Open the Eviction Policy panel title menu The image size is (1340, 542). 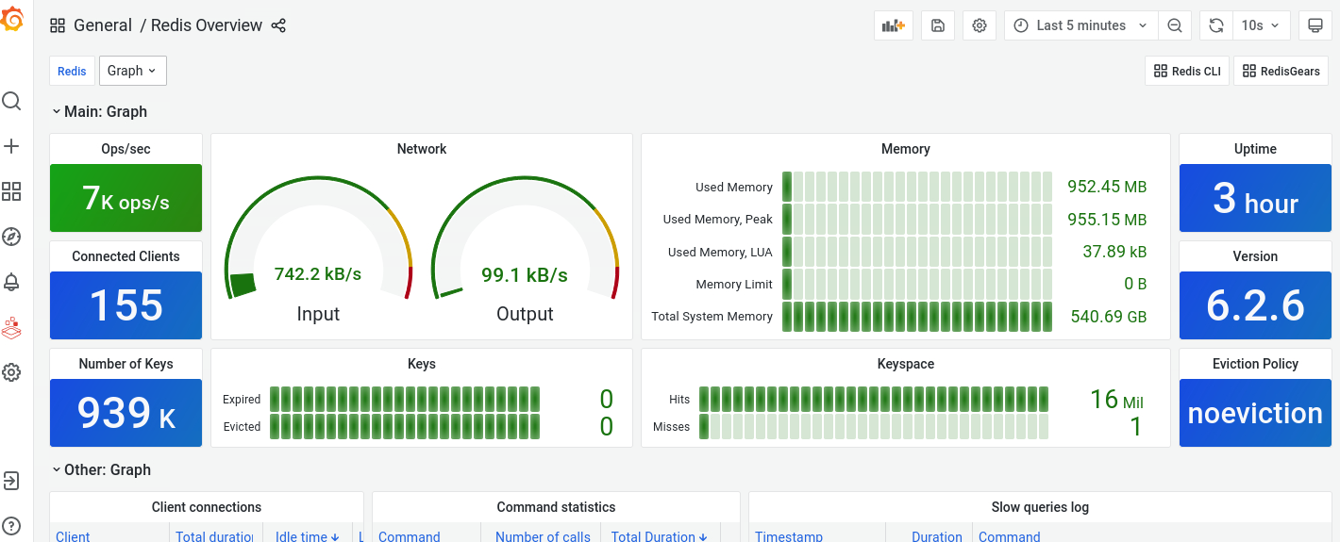tap(1255, 364)
